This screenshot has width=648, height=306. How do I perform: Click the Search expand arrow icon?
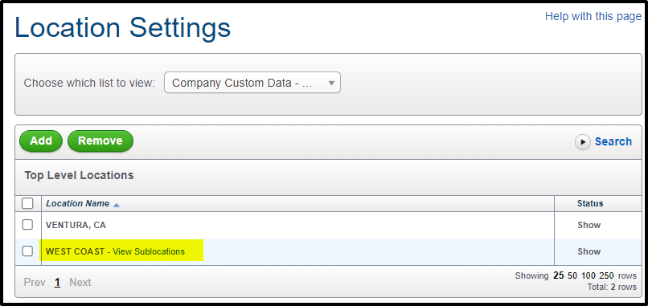[583, 142]
